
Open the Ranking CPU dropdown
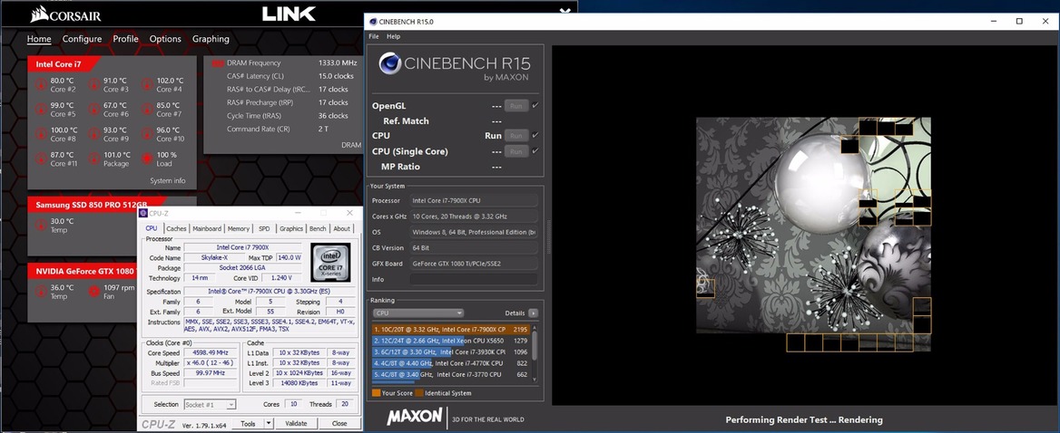click(418, 313)
